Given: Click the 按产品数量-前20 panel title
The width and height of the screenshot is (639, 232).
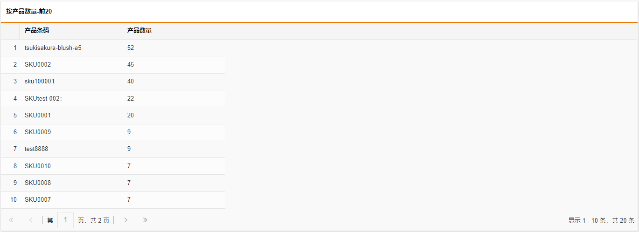Looking at the screenshot, I should point(29,11).
